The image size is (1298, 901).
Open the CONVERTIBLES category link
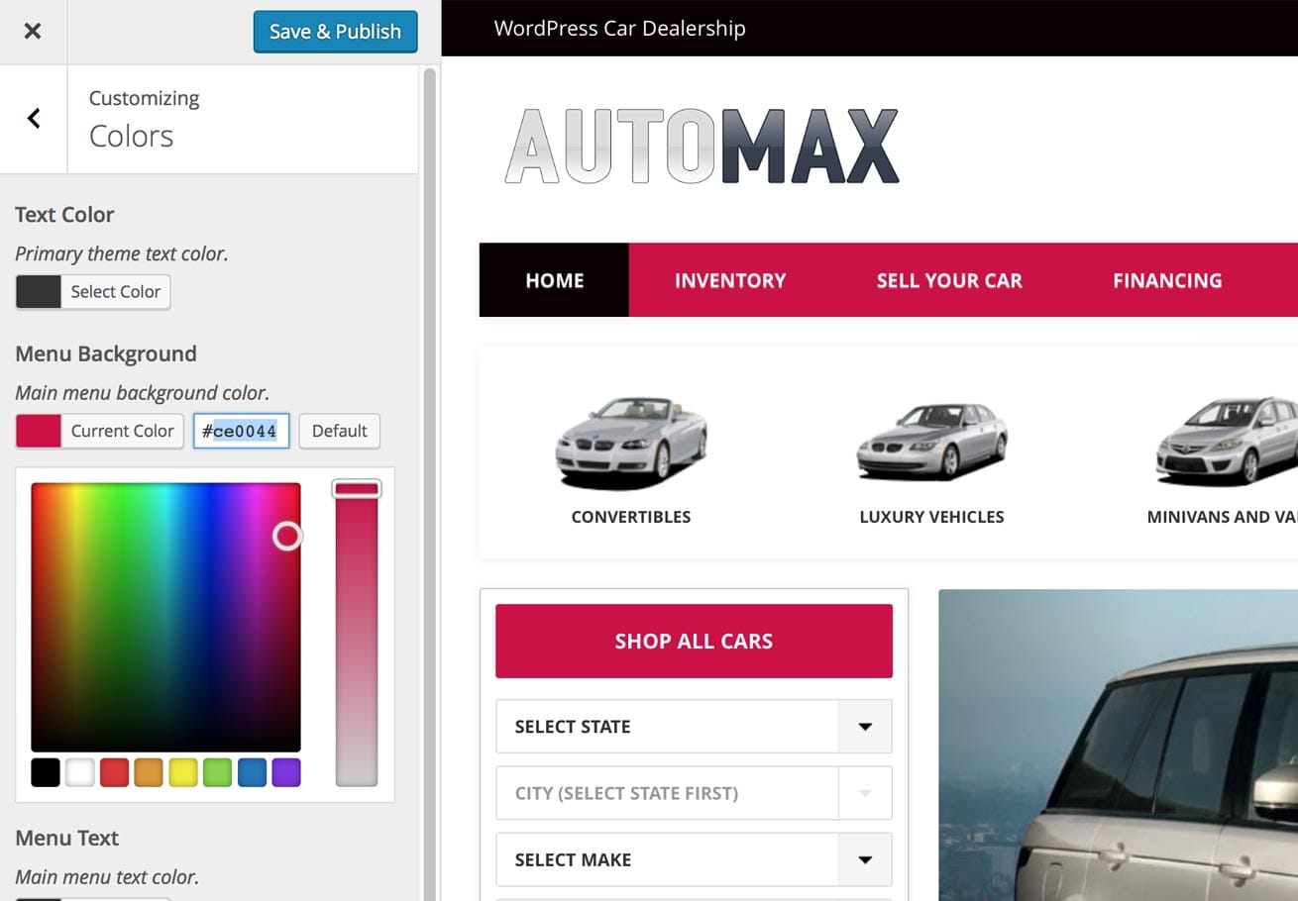tap(631, 517)
